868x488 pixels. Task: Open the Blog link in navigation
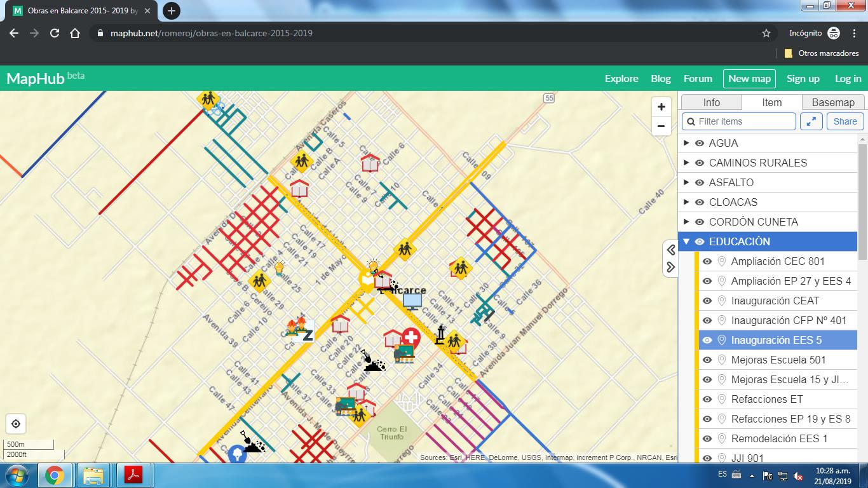[x=661, y=79]
